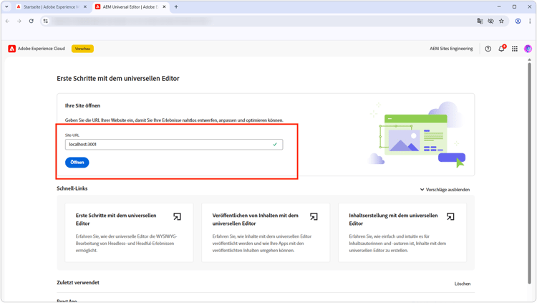Screen dimensions: 537x303
Task: Click the translate page icon
Action: [480, 21]
